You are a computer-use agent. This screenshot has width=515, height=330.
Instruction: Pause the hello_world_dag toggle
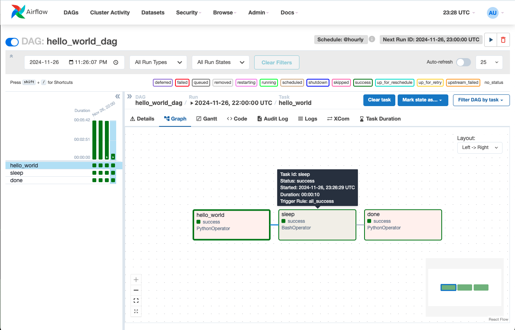(x=12, y=42)
